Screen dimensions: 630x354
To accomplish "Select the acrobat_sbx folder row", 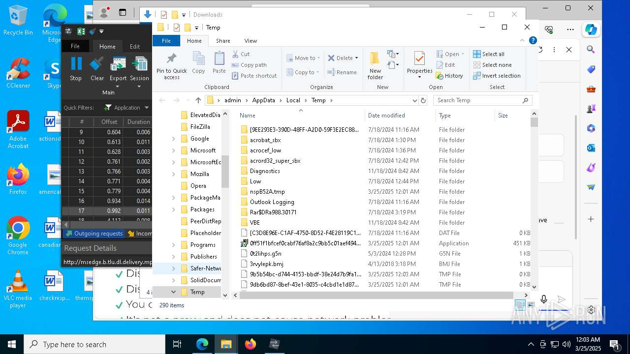I will click(x=385, y=140).
